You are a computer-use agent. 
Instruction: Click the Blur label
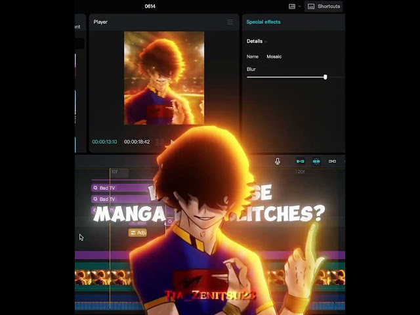(251, 69)
